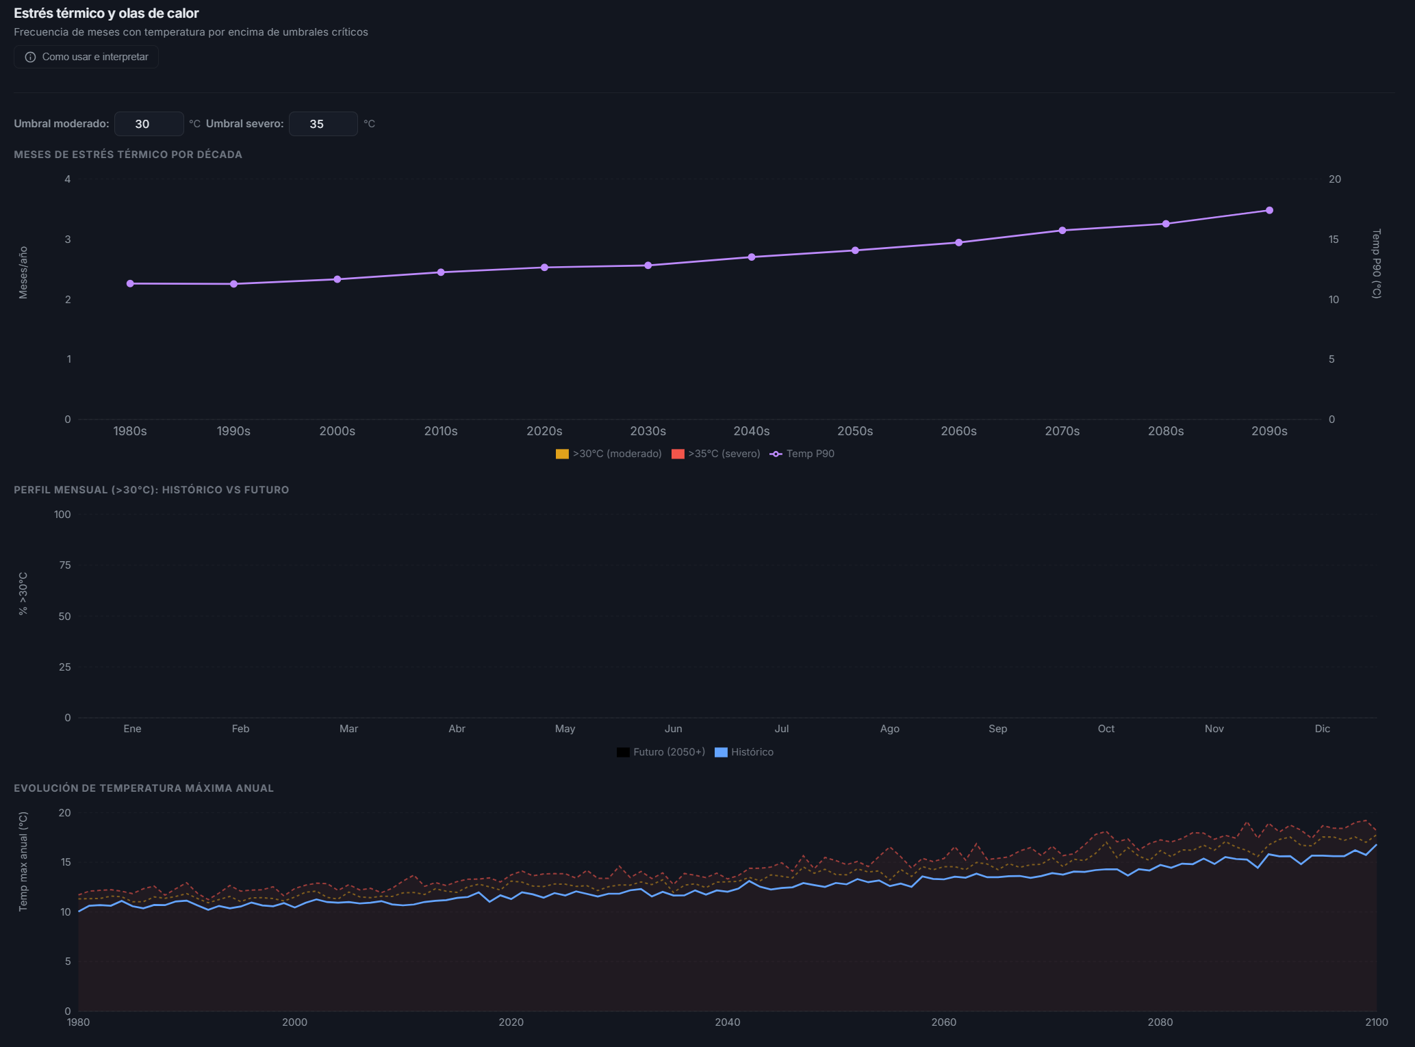Click the 2000s x-axis decade label
The width and height of the screenshot is (1415, 1047).
tap(337, 431)
